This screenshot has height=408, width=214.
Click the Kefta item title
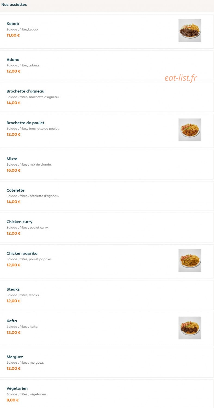[x=12, y=321]
